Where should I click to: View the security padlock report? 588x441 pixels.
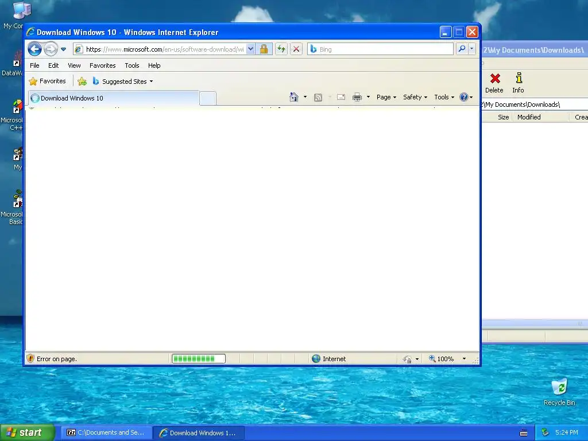pos(264,49)
